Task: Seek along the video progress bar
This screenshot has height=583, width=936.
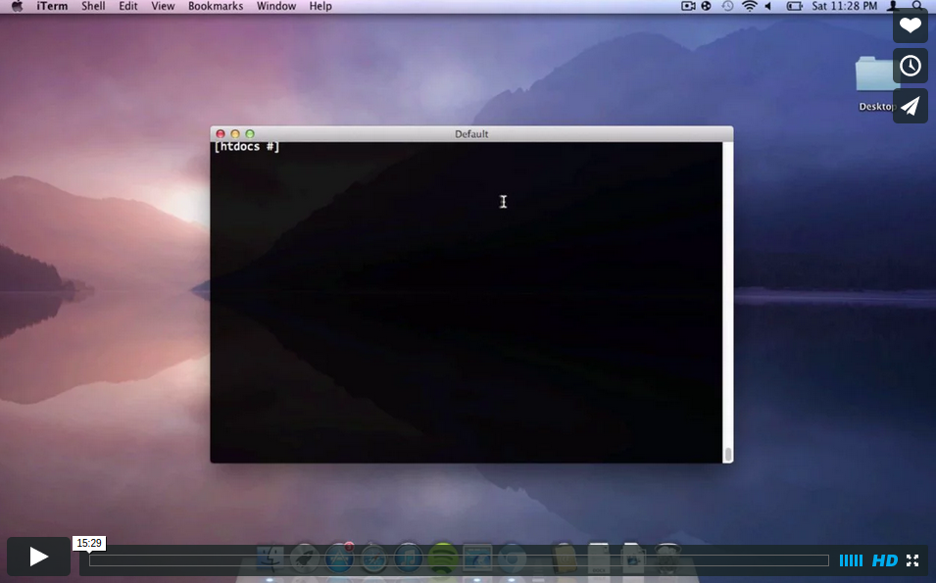Action: click(458, 560)
